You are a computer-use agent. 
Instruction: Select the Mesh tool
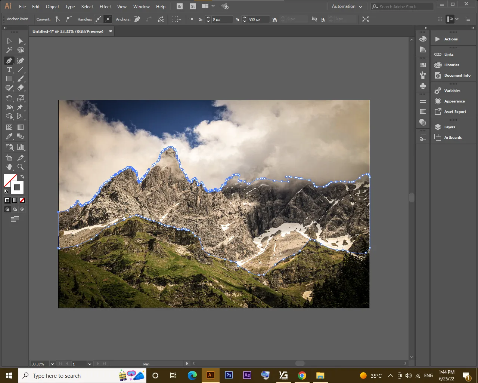[x=9, y=127]
